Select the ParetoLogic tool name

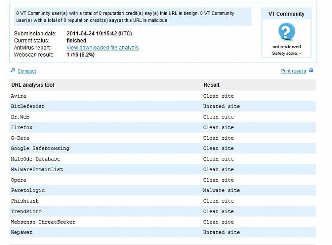(28, 191)
